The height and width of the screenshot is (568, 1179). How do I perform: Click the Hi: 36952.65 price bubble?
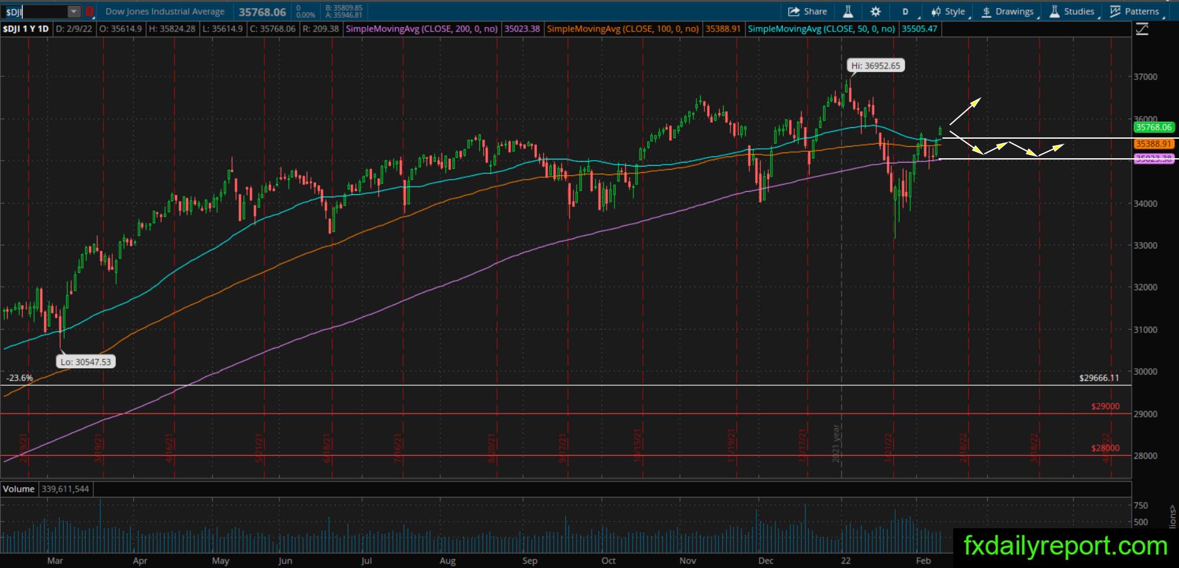coord(876,66)
